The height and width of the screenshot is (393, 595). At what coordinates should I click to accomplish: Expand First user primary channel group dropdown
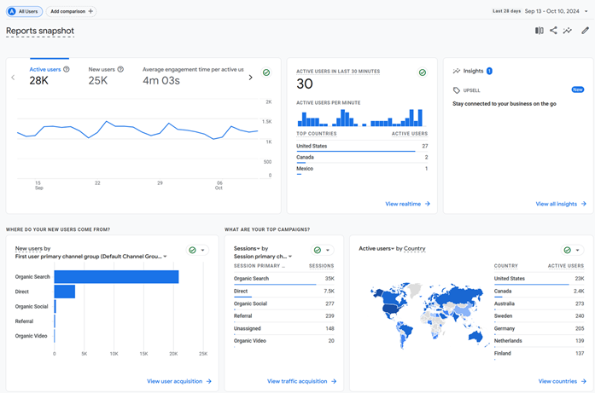(165, 256)
